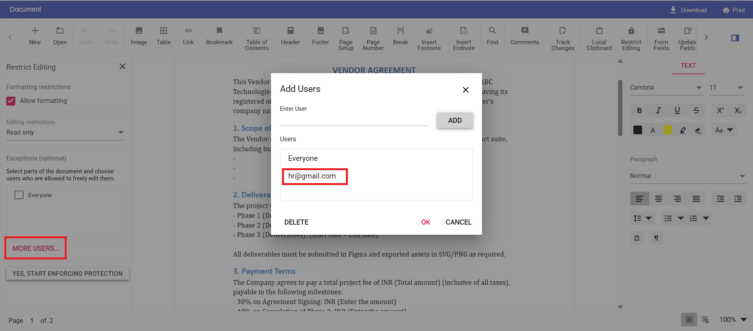This screenshot has height=331, width=753.
Task: Click OK to confirm the added users
Action: point(426,222)
